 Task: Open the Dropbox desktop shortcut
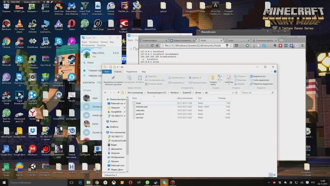[x=32, y=132]
